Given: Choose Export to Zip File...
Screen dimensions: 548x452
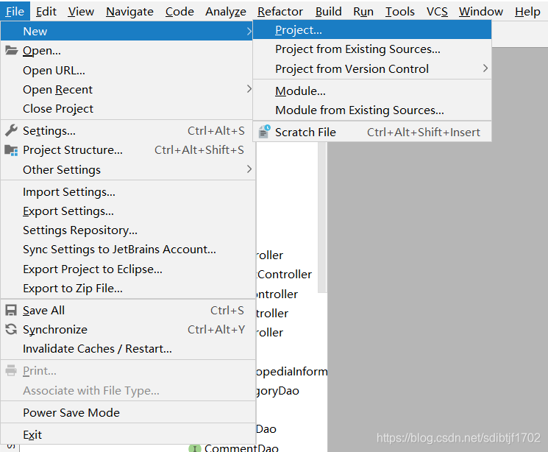Looking at the screenshot, I should click(x=127, y=289).
